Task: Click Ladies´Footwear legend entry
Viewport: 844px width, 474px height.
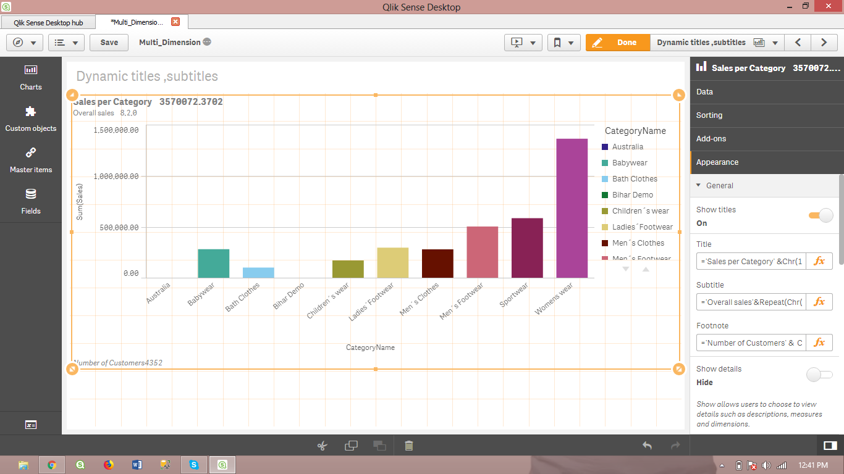Action: tap(637, 227)
